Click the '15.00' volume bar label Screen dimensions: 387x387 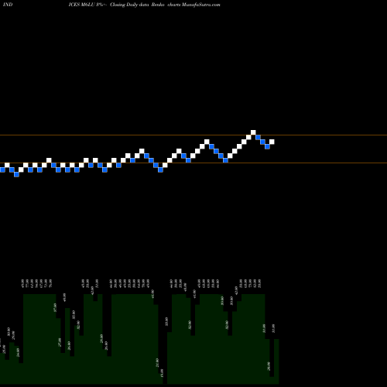(x=162, y=373)
